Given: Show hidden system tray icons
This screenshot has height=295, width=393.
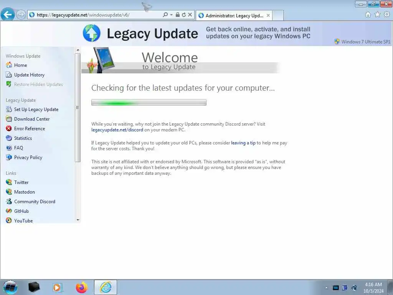Looking at the screenshot, I should tap(326, 288).
